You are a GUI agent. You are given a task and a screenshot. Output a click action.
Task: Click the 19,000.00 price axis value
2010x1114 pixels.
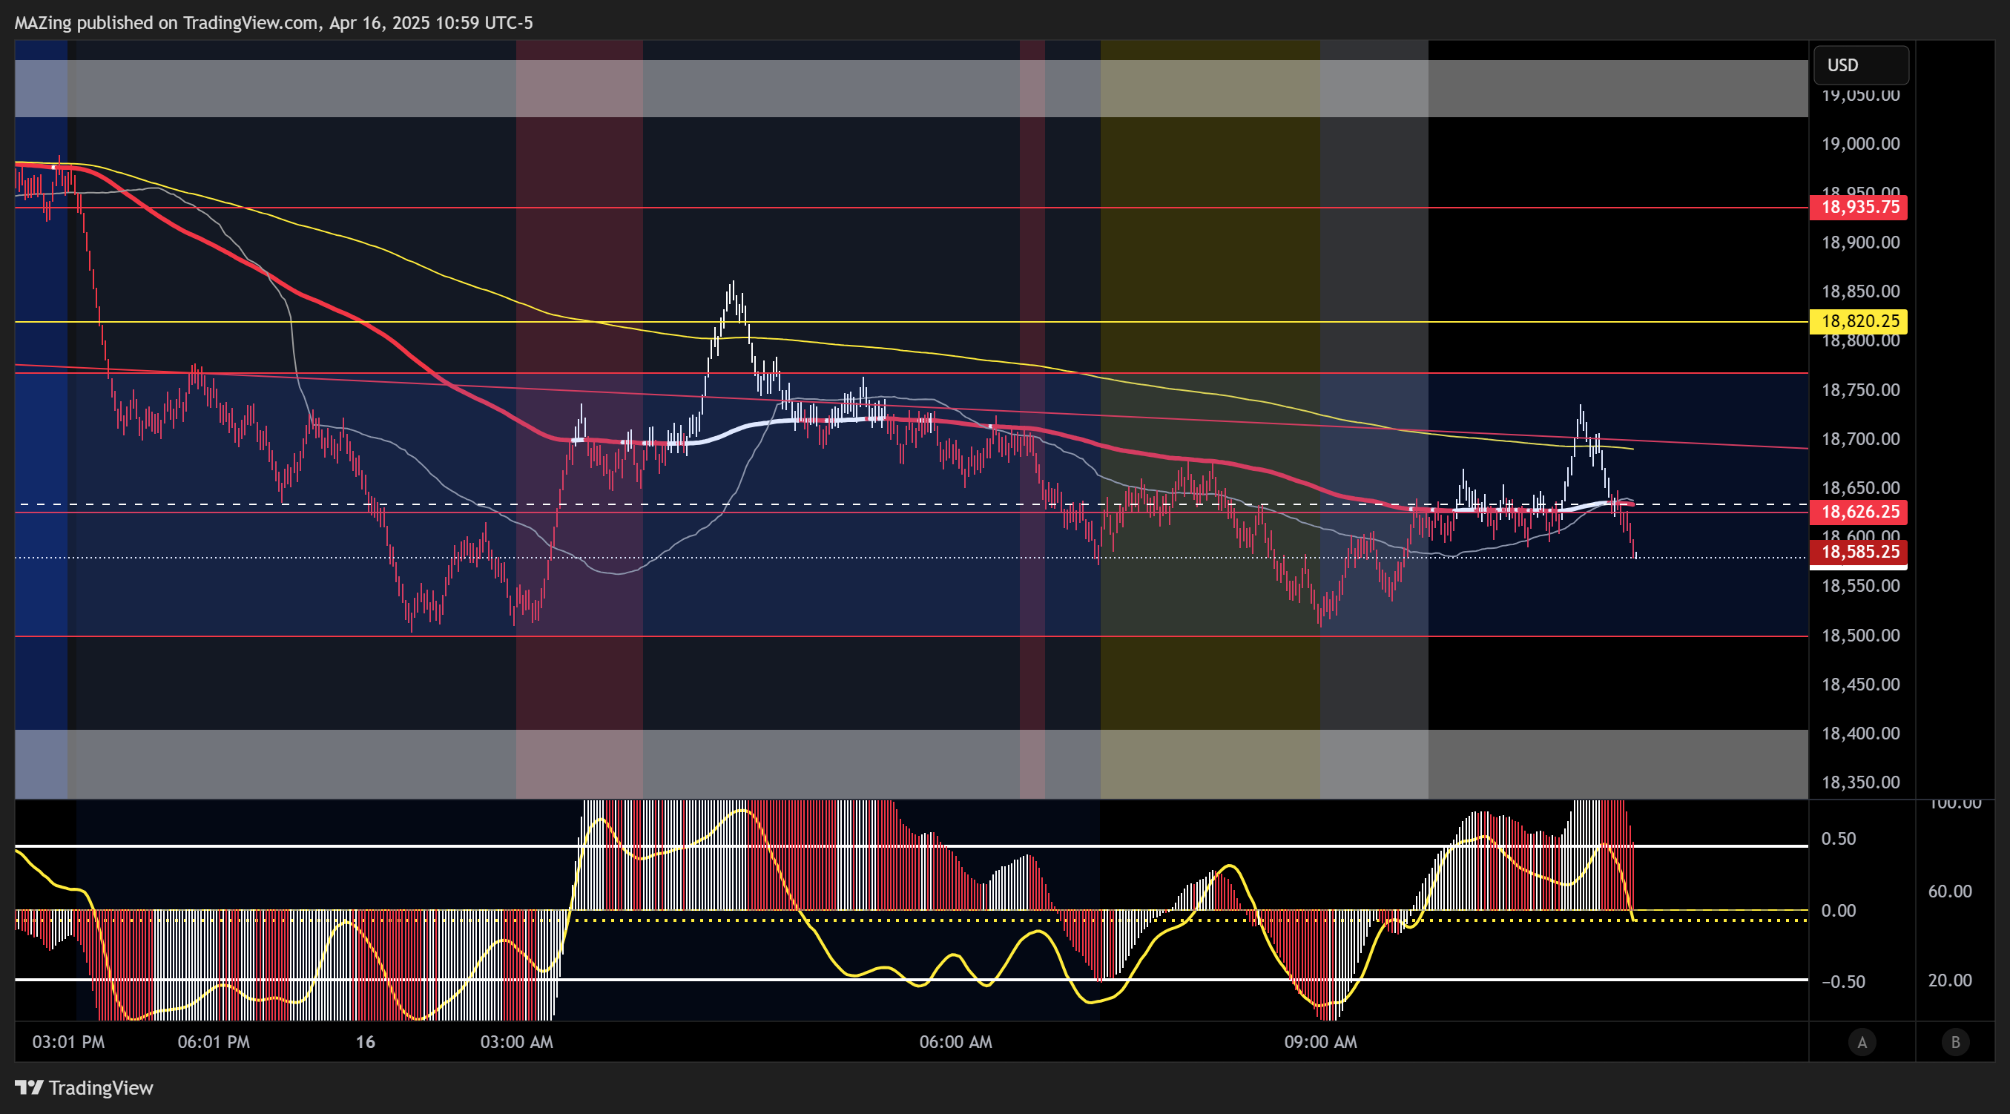(1861, 144)
